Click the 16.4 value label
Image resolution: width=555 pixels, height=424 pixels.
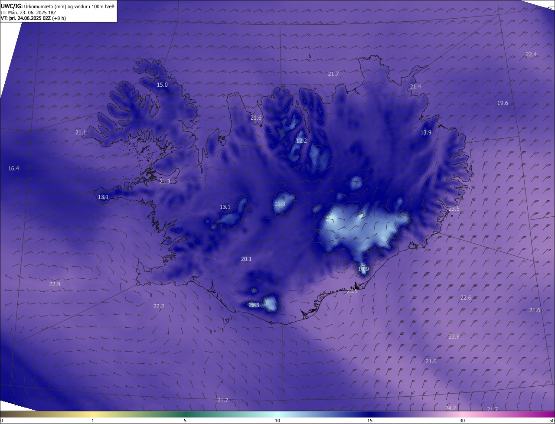click(13, 168)
